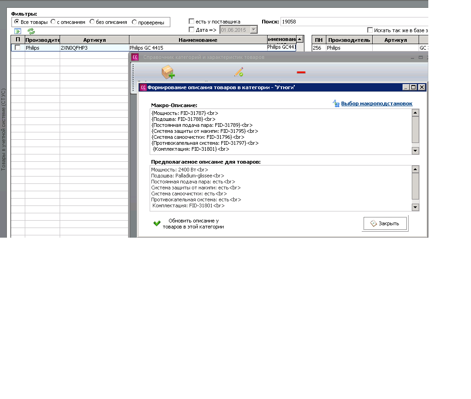Click up arrow of предполагаемое описание scrollbar
The width and height of the screenshot is (471, 399).
click(415, 169)
